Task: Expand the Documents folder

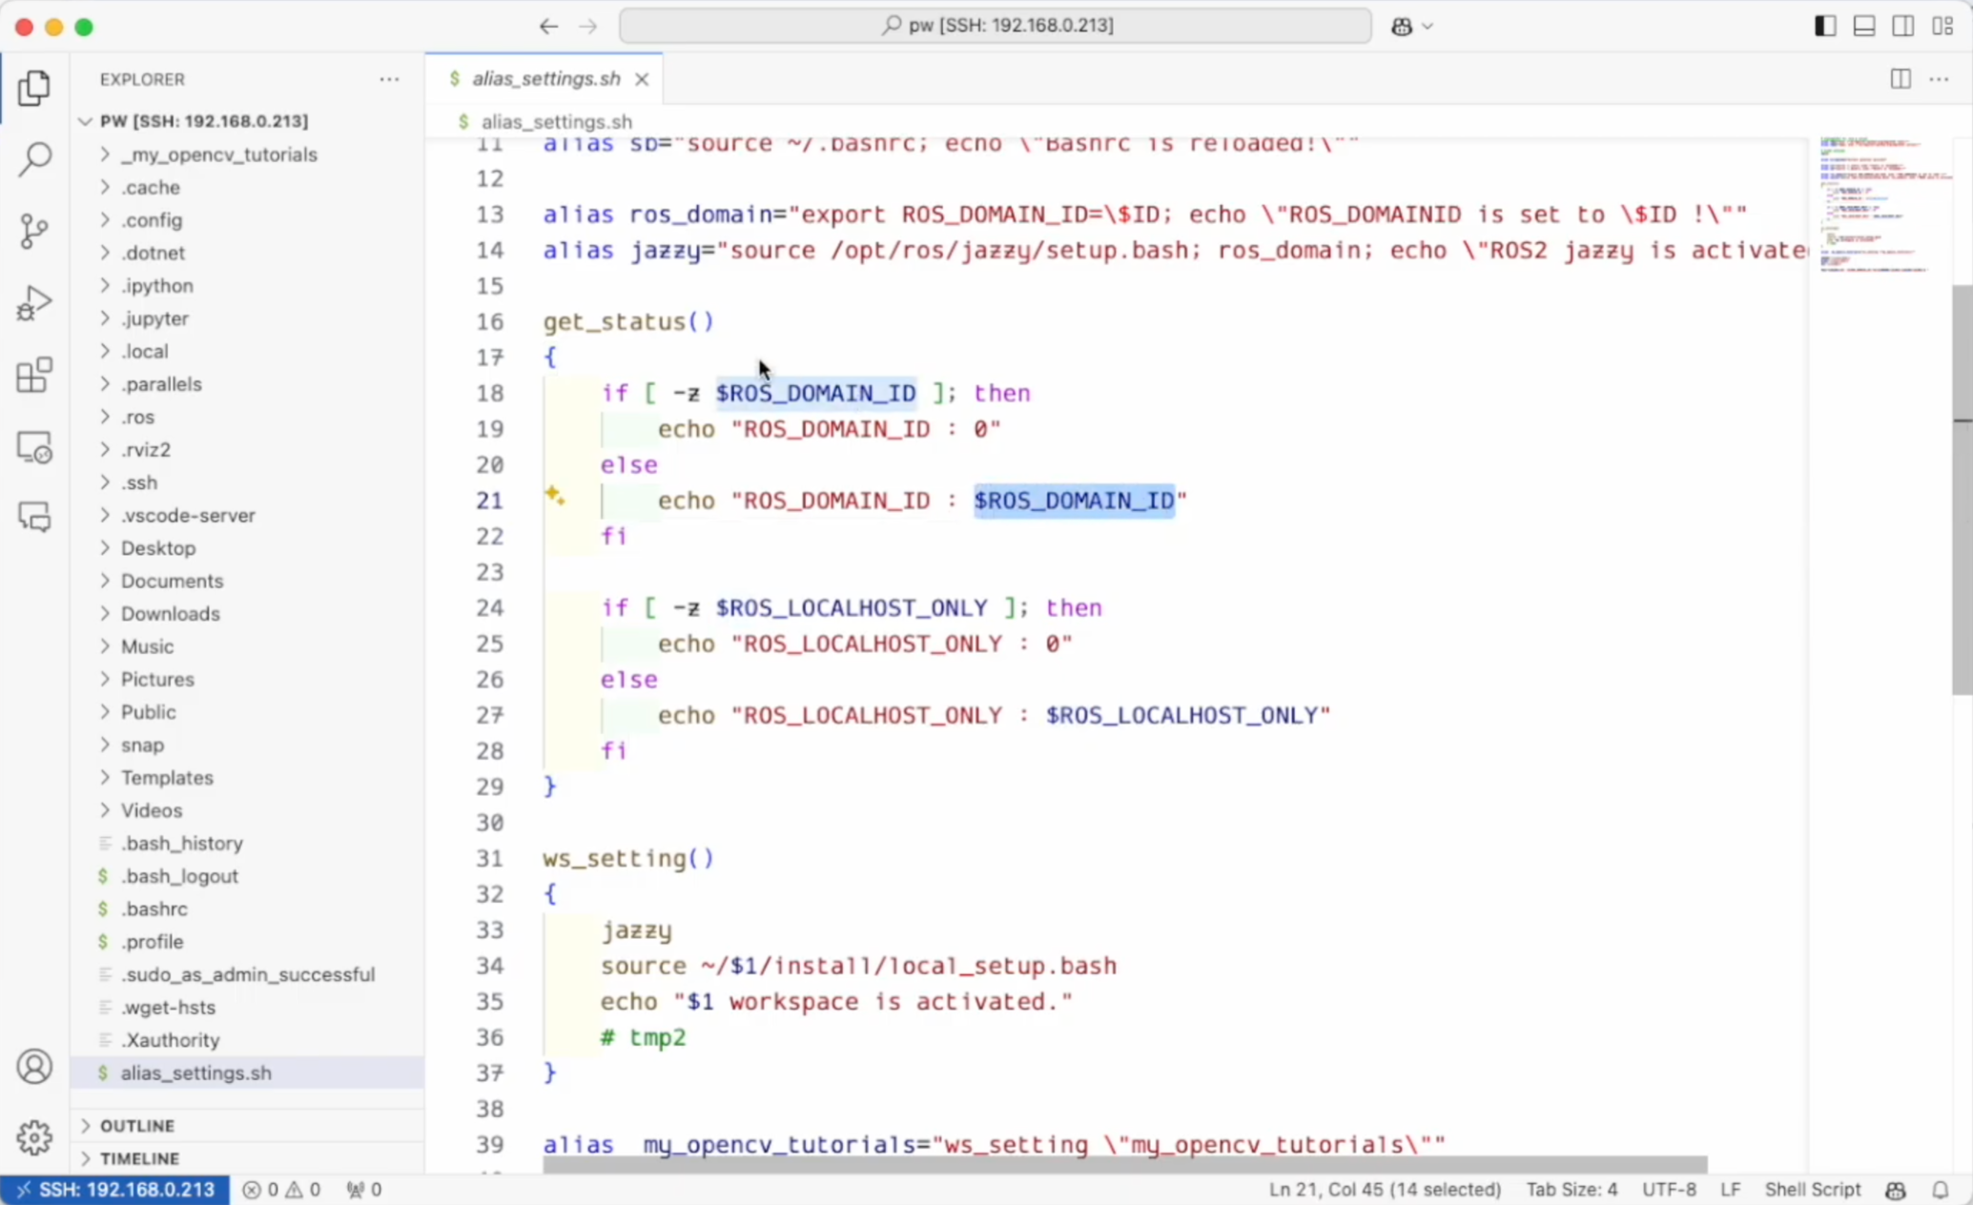Action: (x=172, y=581)
